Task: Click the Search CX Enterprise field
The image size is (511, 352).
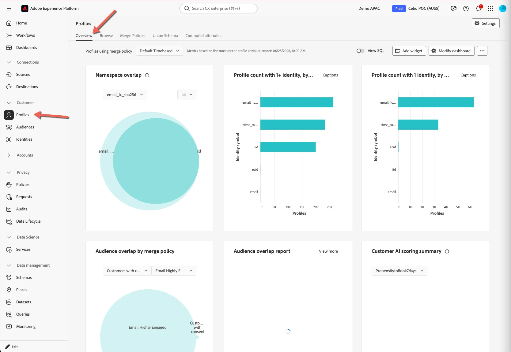Action: [218, 9]
